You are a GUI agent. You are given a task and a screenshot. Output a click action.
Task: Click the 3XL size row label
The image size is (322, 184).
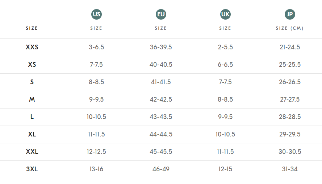click(32, 169)
